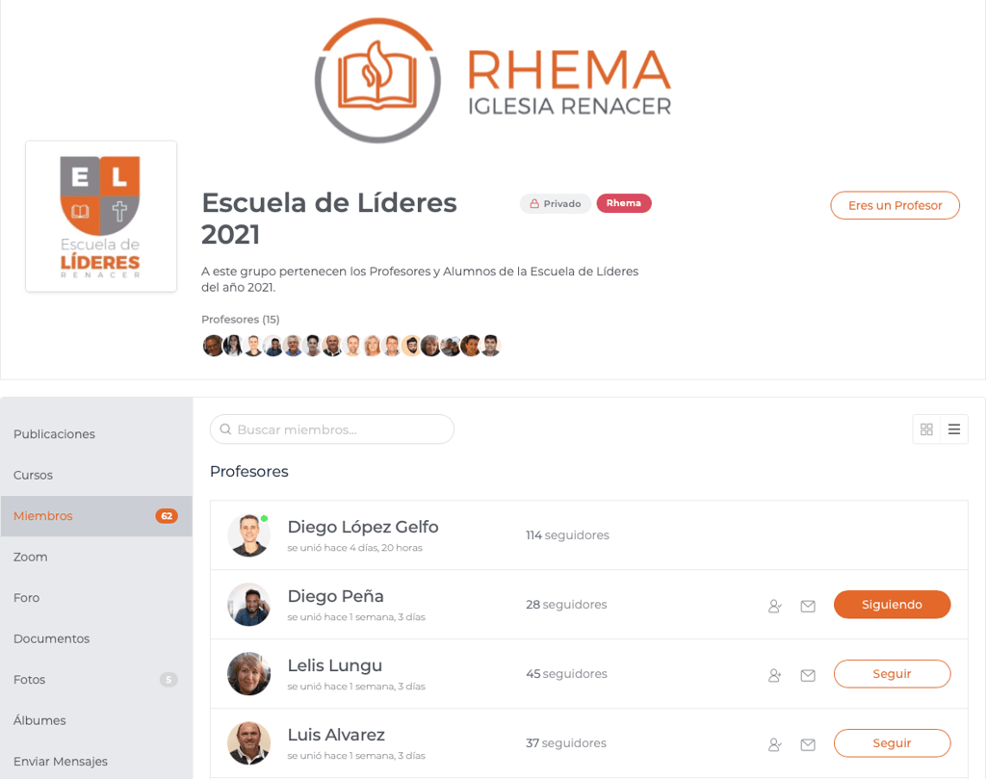Click message envelope icon for Diego Peña

click(x=808, y=606)
